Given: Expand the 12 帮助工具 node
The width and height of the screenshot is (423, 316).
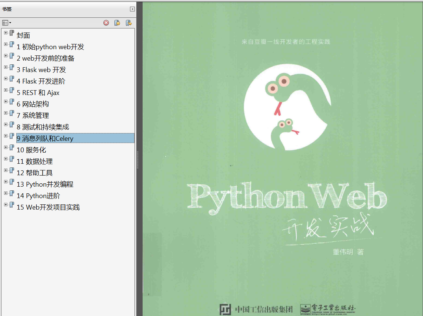Looking at the screenshot, I should [6, 170].
